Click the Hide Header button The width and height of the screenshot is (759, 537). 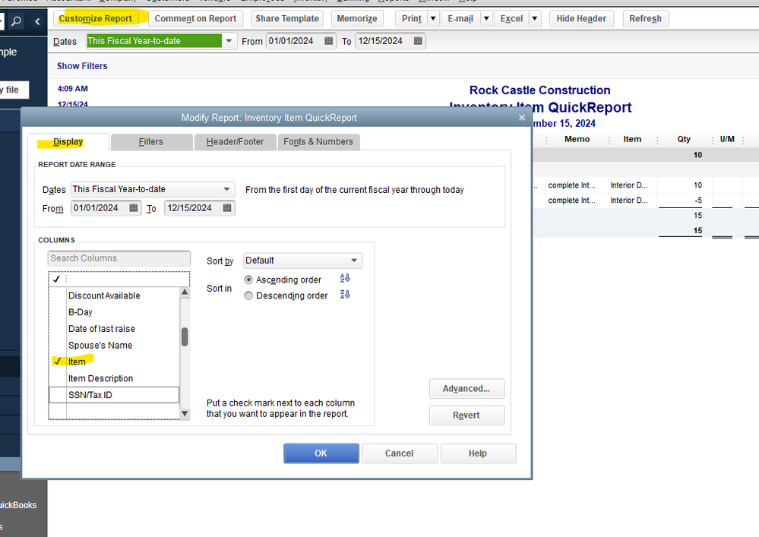[581, 19]
